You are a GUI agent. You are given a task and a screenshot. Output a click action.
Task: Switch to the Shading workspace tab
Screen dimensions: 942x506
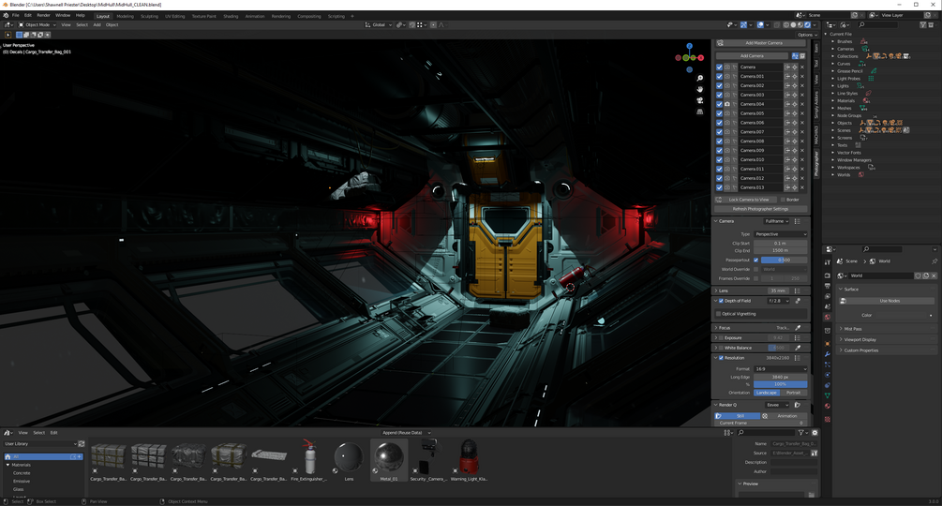pos(231,16)
